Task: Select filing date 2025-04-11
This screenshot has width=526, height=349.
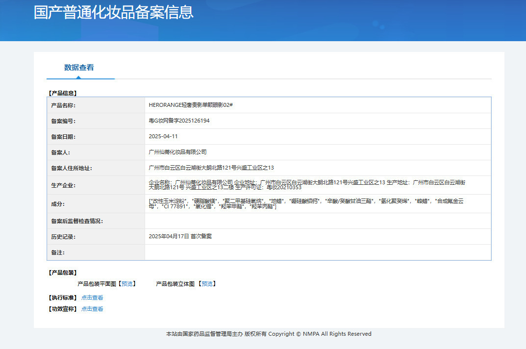Action: (163, 137)
